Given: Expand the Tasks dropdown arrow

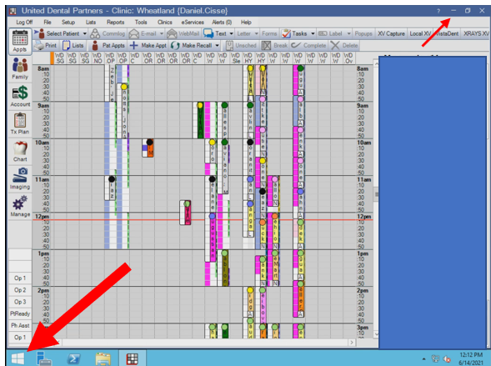Looking at the screenshot, I should [x=313, y=33].
